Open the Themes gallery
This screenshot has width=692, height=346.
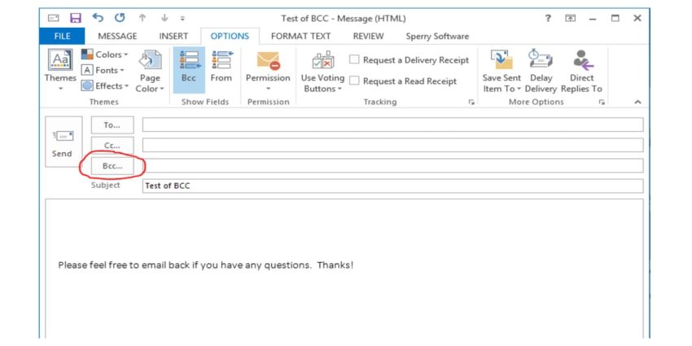click(x=60, y=71)
